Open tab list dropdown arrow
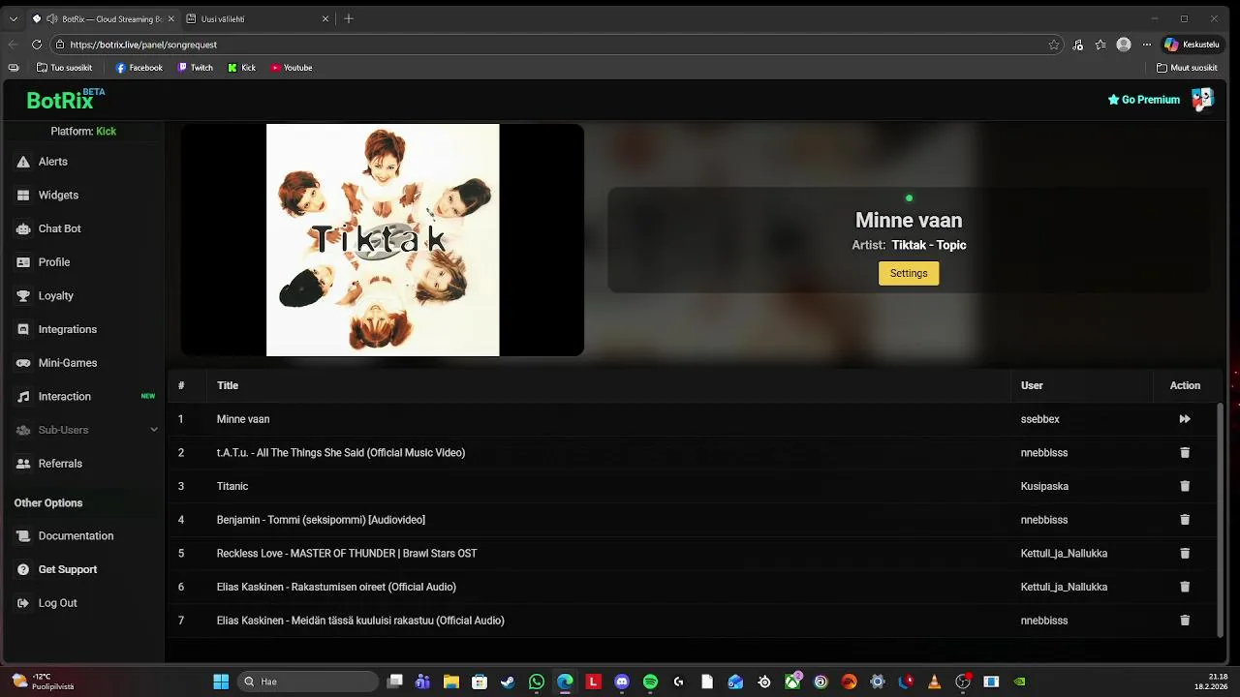The height and width of the screenshot is (697, 1240). coord(13,18)
